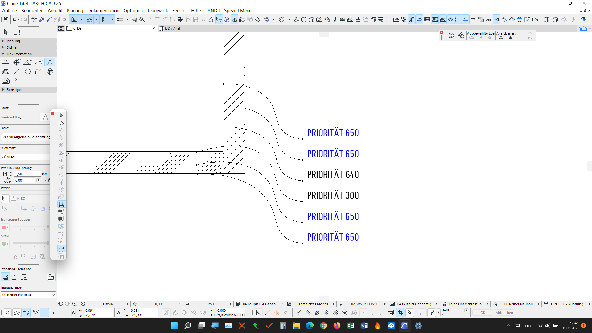Select the Linear Dimension tool
The height and width of the screenshot is (333, 592).
point(6,63)
